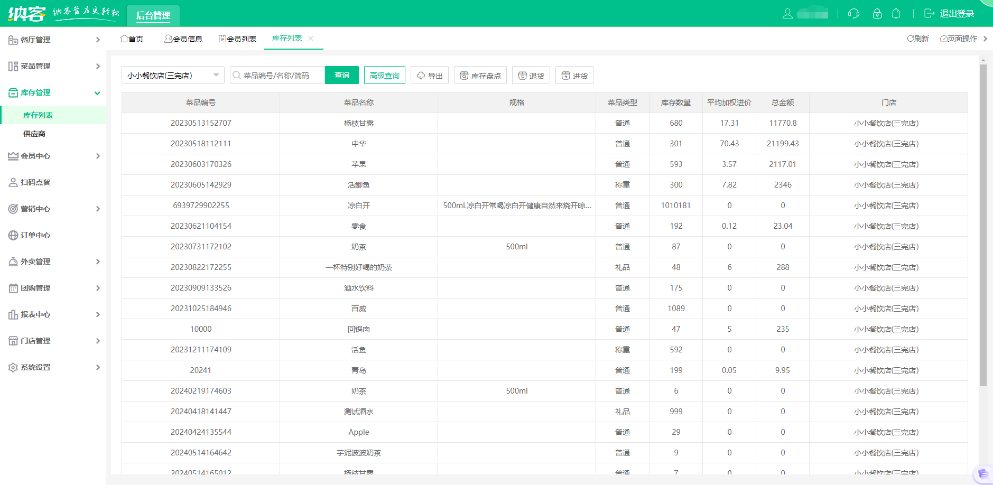Expand 菜品管理 menu chevron
This screenshot has width=993, height=485.
click(98, 66)
